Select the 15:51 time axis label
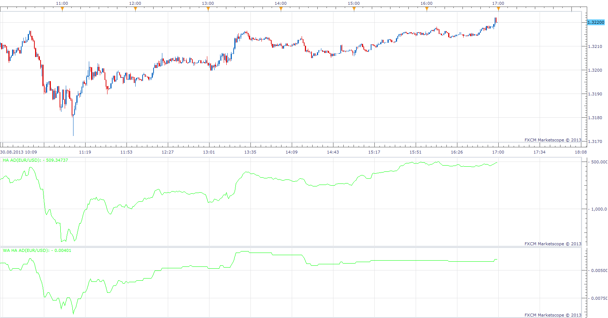Viewport: 608px width, 318px height. pos(416,152)
